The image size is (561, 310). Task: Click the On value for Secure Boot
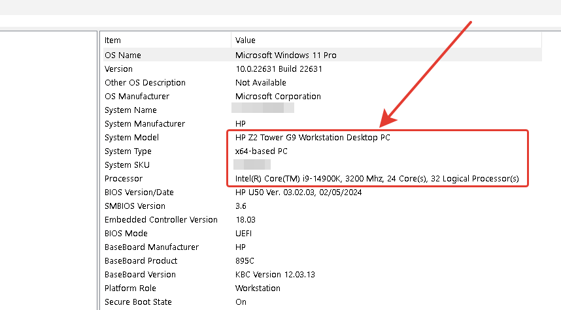point(241,302)
